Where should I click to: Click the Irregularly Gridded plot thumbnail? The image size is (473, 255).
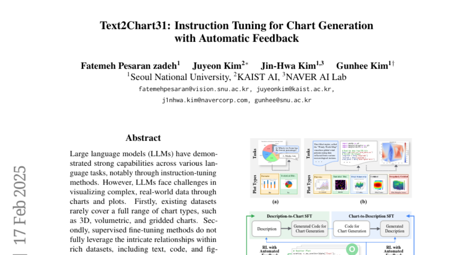pyautogui.click(x=399, y=184)
